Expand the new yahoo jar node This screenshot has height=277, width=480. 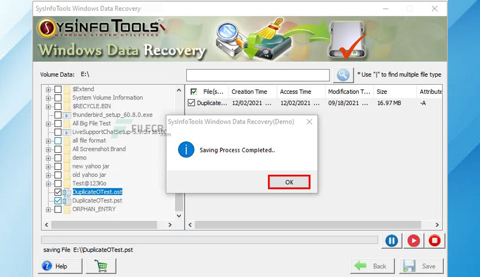pos(48,167)
